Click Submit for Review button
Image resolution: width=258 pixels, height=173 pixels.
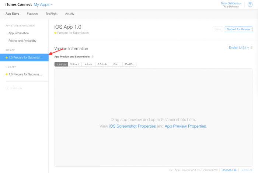238,29
